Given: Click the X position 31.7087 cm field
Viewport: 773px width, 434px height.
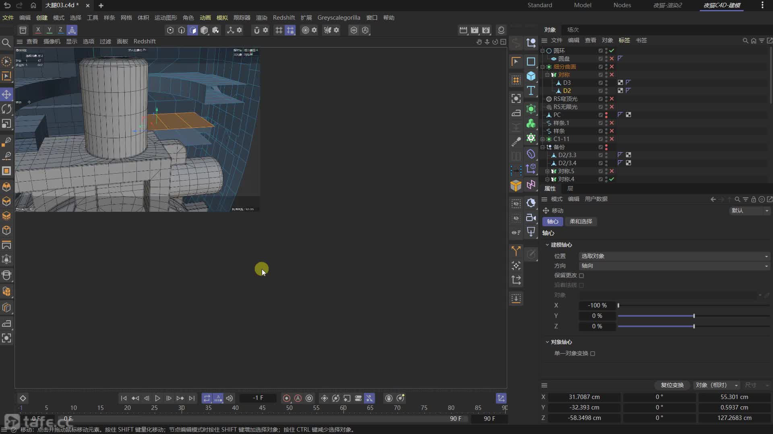Looking at the screenshot, I should coord(584,397).
